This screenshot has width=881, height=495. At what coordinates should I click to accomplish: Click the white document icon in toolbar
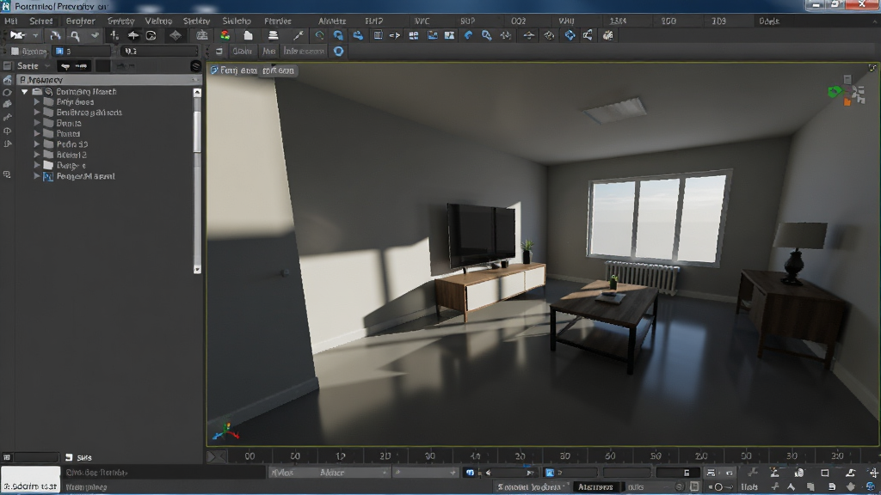coord(248,35)
